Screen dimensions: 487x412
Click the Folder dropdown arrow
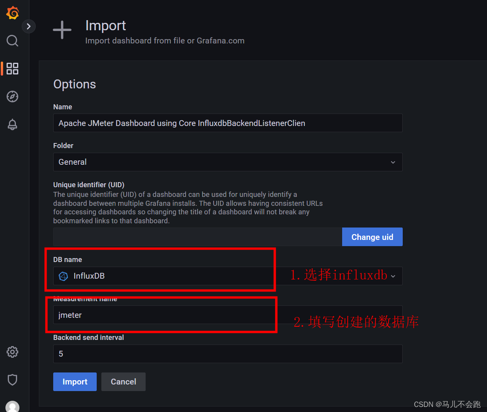[393, 162]
